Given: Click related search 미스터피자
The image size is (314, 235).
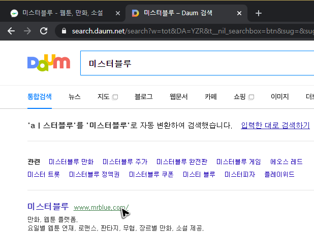Looking at the screenshot, I should [x=240, y=175].
